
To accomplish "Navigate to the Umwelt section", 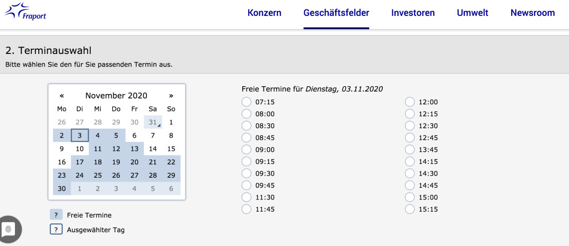I will coord(472,13).
